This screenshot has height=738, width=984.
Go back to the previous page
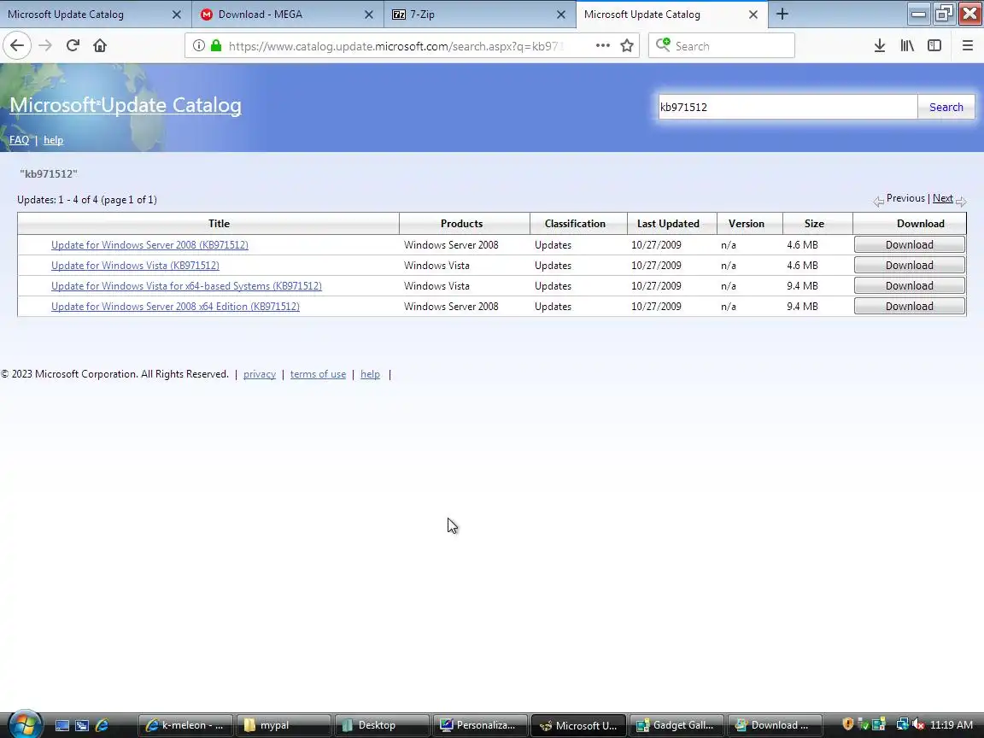tap(17, 46)
